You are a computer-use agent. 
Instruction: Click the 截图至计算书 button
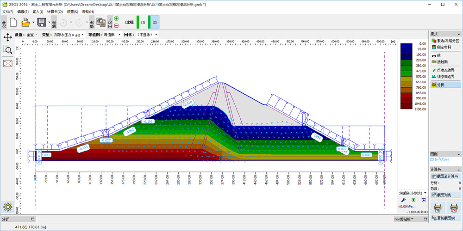(445, 176)
